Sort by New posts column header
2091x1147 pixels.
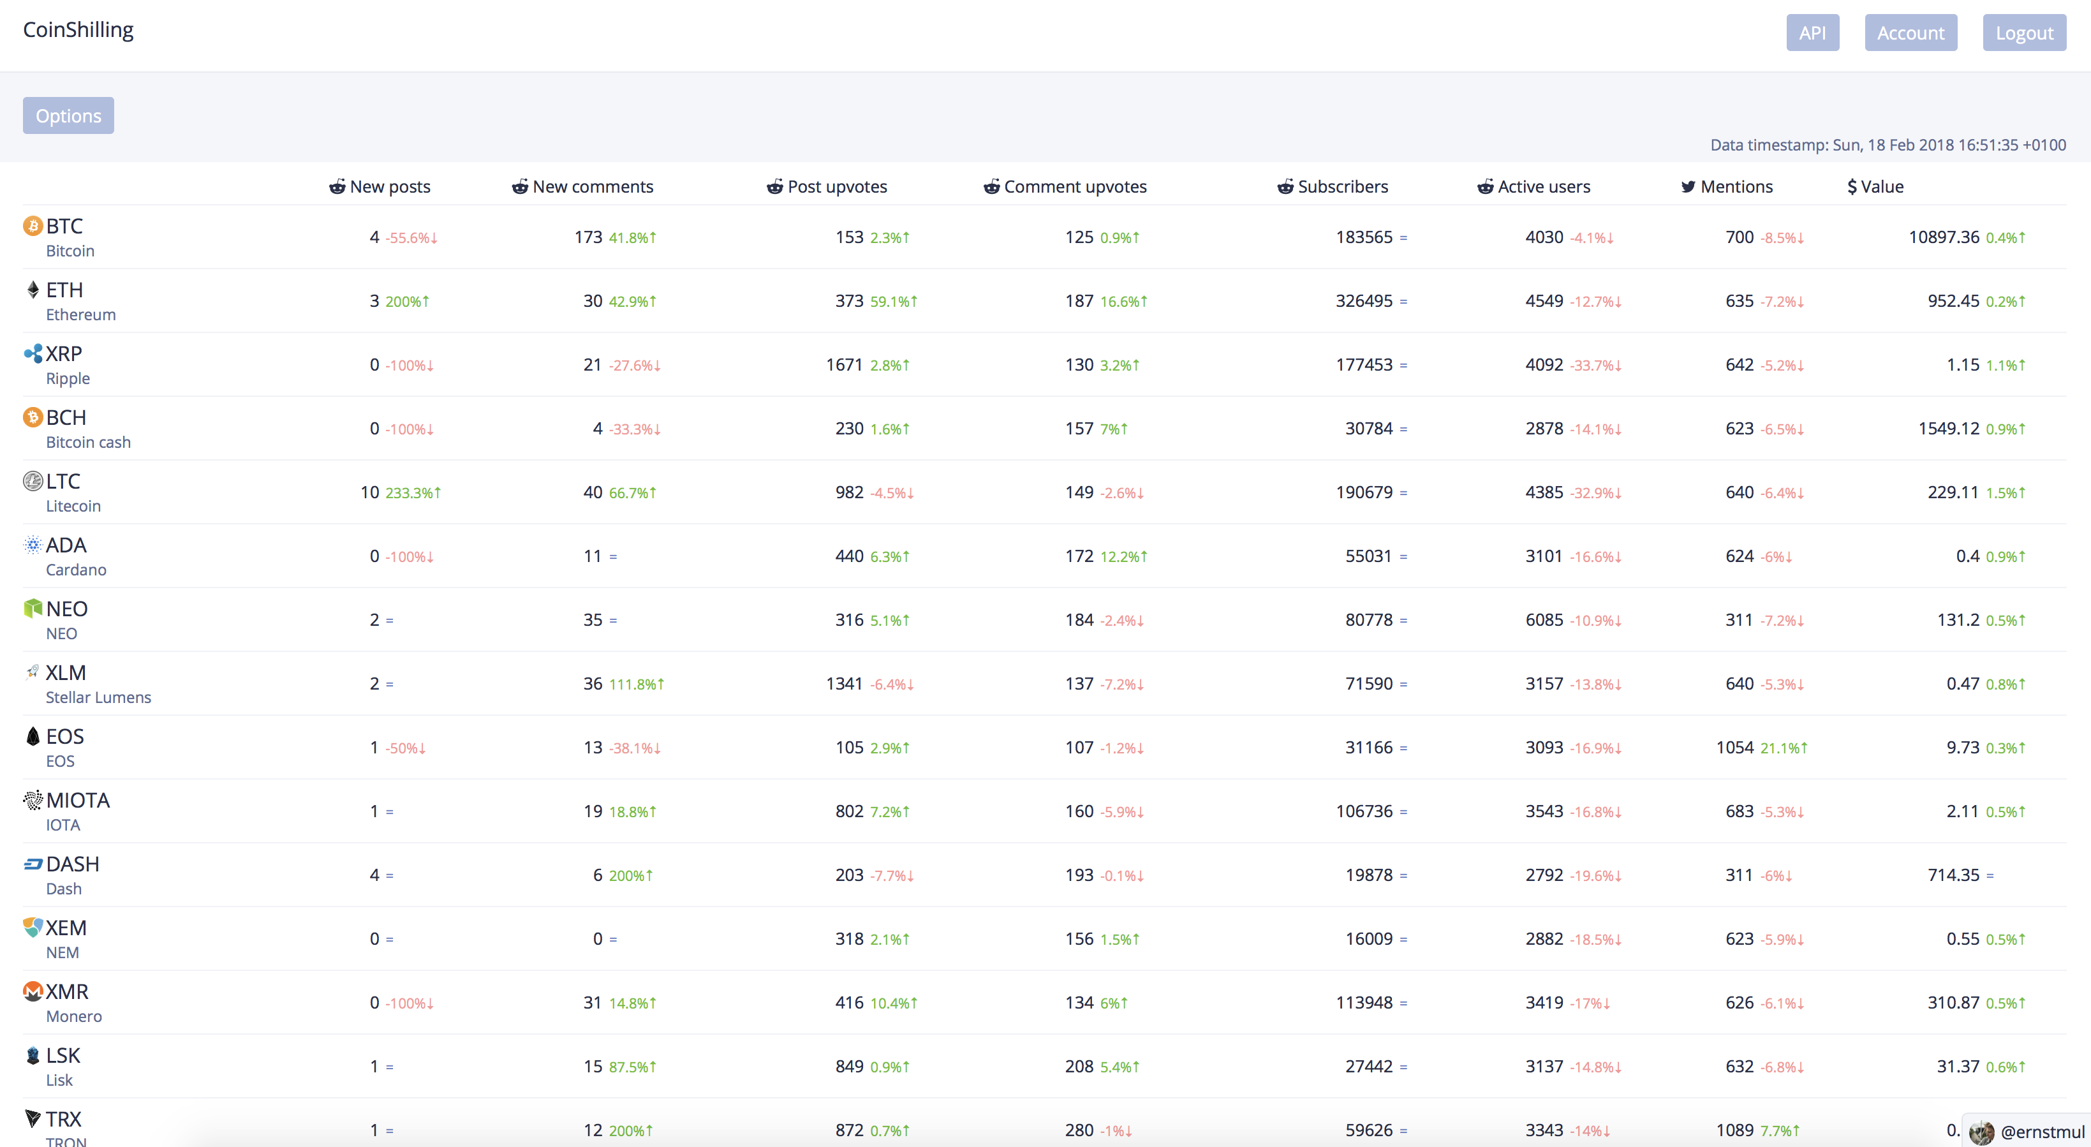[x=390, y=187]
